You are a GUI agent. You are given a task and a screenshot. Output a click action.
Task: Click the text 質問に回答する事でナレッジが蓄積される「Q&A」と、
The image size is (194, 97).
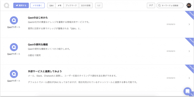54,29
